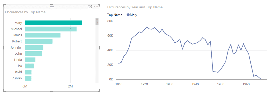Click the Mary legend color dot
The width and height of the screenshot is (271, 95).
coord(128,15)
